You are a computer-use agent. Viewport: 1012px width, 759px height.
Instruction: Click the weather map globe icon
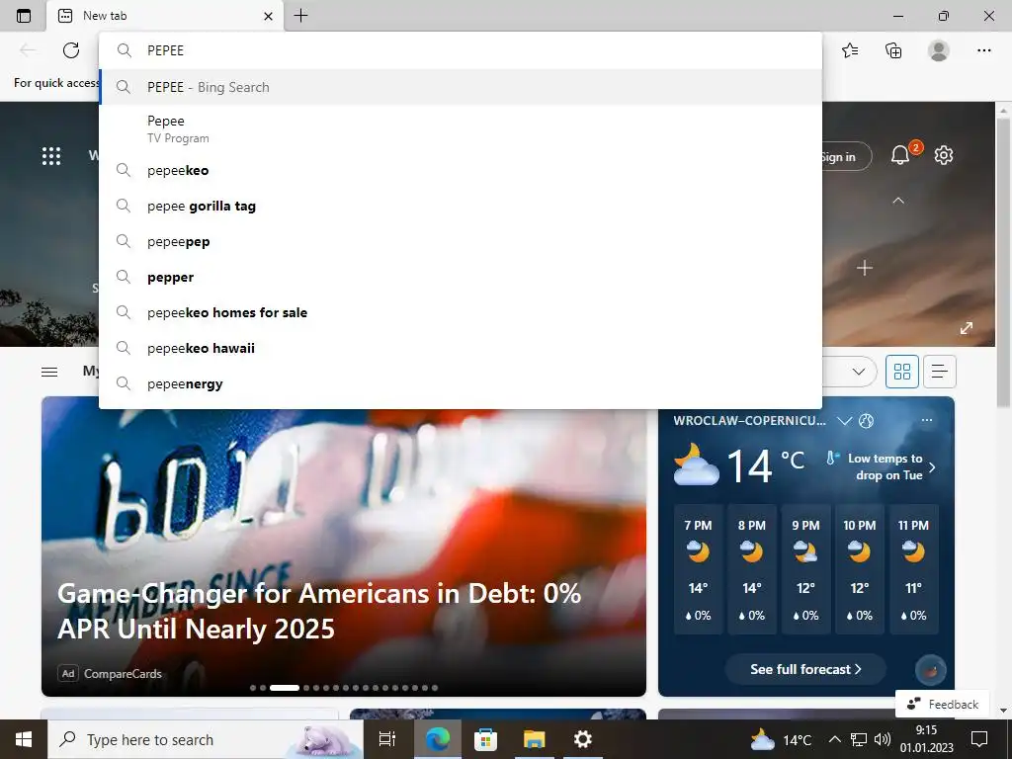click(866, 421)
